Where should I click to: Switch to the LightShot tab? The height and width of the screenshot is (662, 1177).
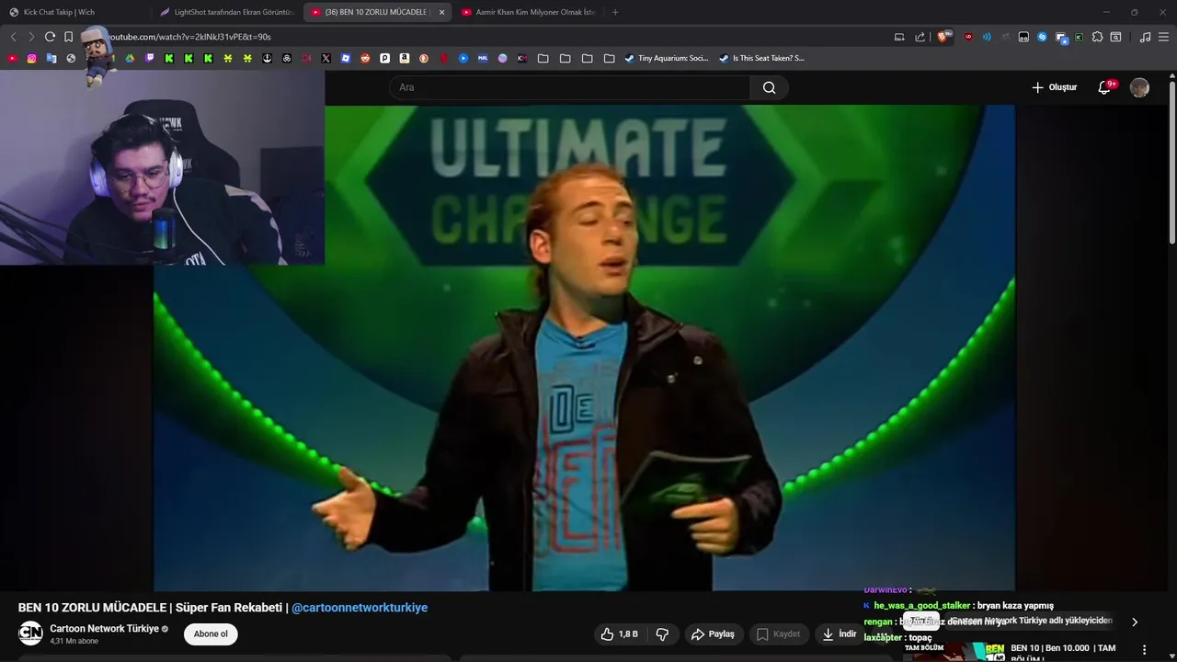click(x=226, y=12)
